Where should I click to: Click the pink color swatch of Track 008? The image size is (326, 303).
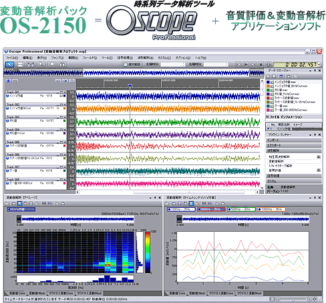point(65,183)
